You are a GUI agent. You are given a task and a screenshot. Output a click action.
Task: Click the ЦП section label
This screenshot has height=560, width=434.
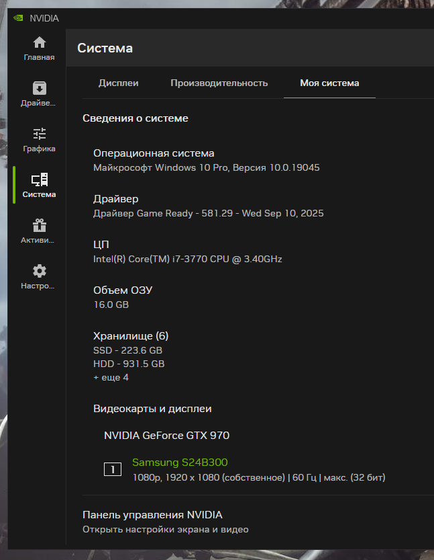pos(101,245)
